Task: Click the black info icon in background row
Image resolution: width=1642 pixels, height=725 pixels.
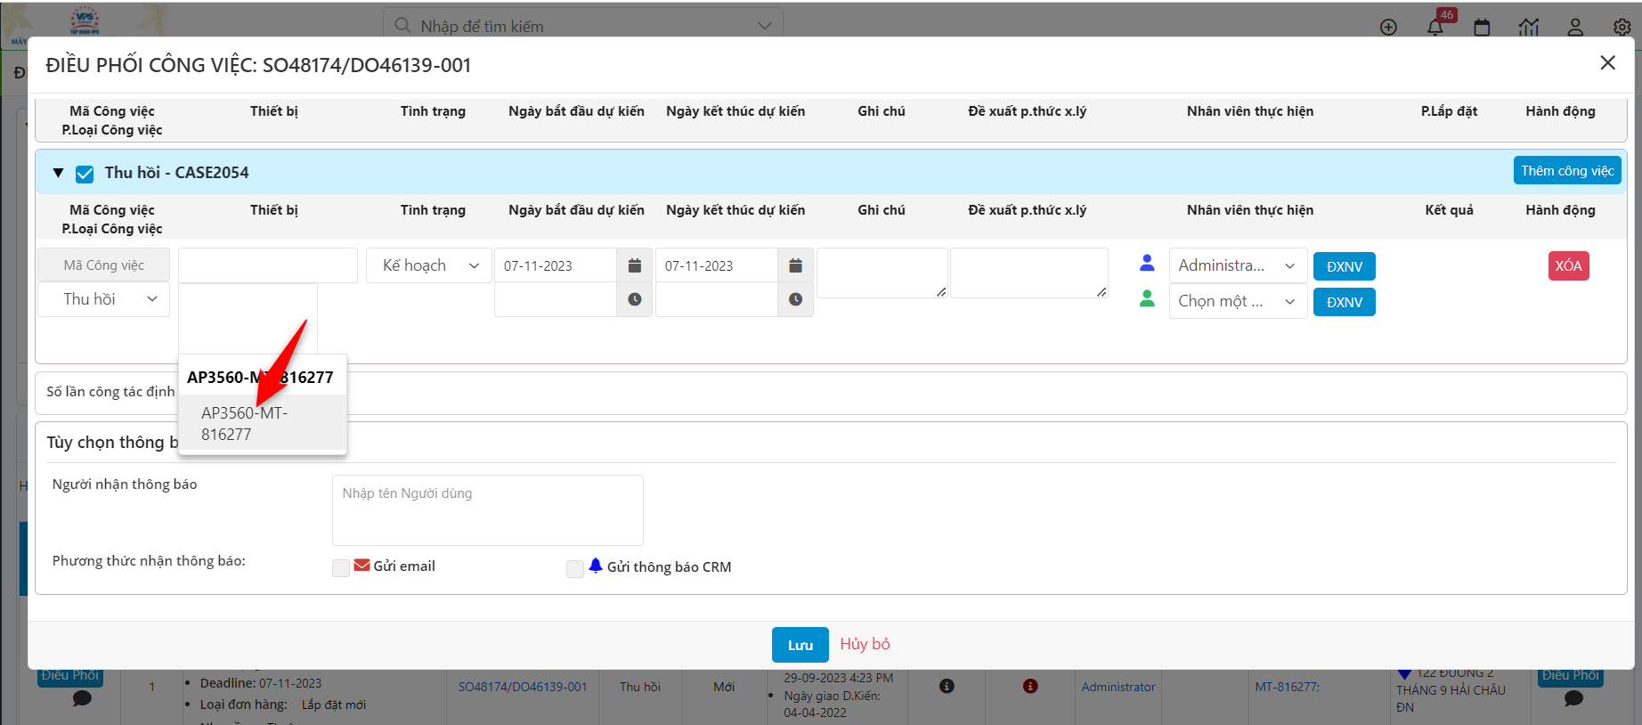Action: click(947, 686)
